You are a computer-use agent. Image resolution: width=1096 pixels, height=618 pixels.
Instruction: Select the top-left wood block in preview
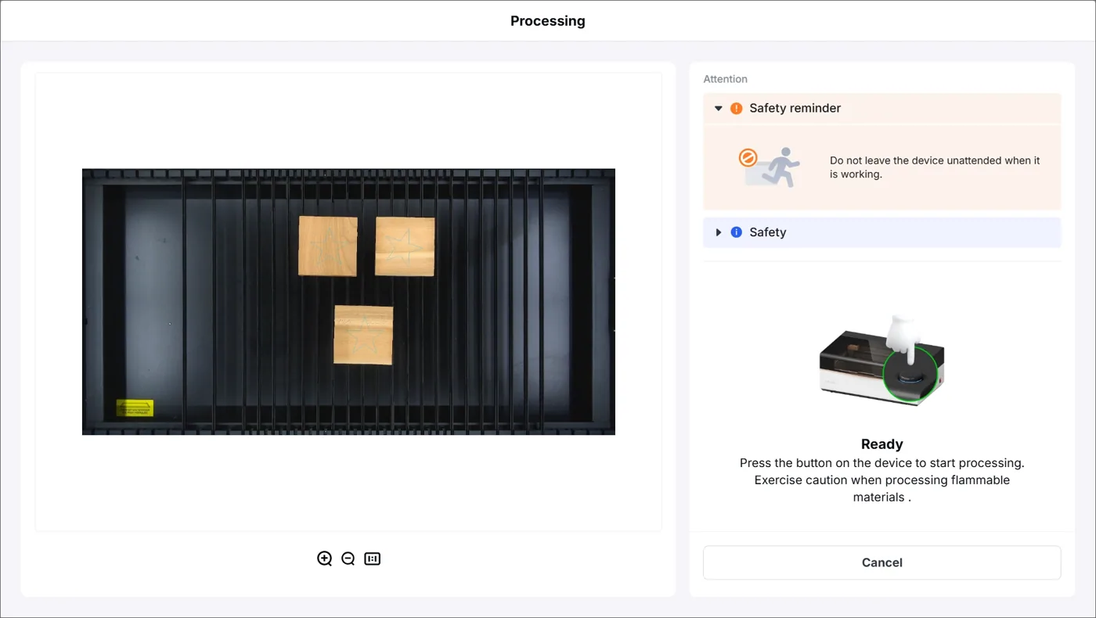327,246
